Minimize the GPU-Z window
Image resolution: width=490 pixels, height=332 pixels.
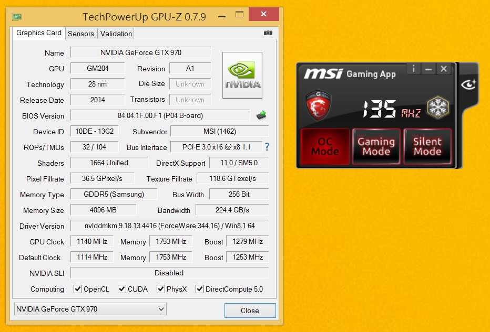coord(222,17)
